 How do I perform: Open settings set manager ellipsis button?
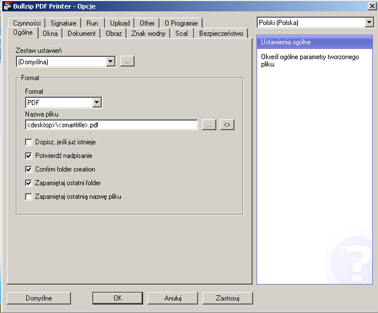(127, 62)
